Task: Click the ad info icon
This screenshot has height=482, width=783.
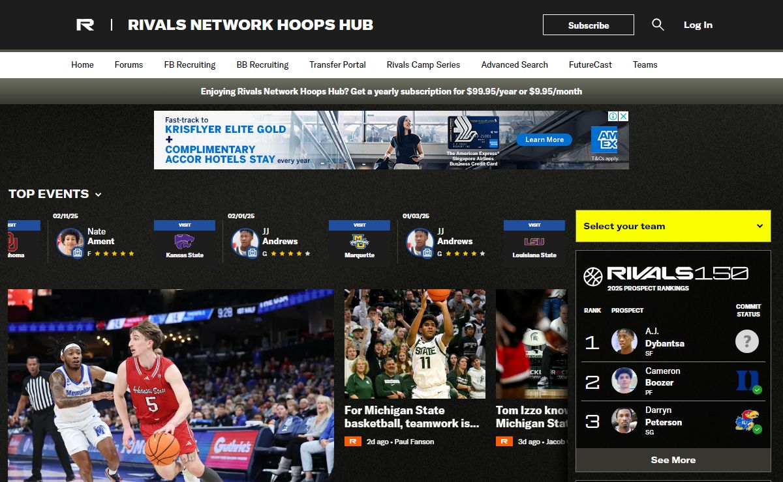Action: point(613,116)
